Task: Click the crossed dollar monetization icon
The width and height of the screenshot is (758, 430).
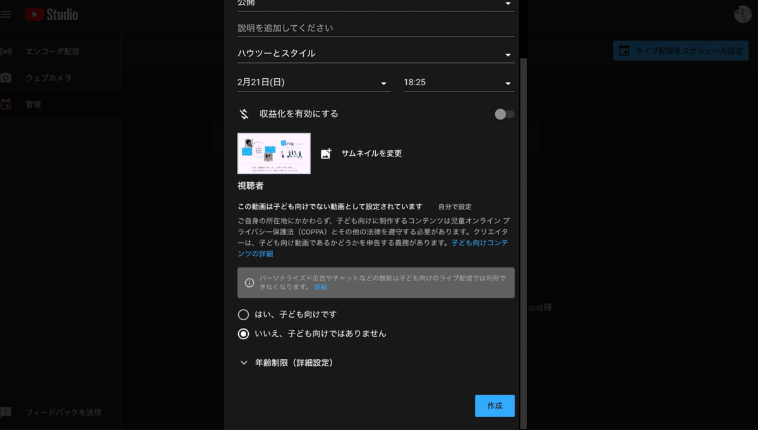Action: pyautogui.click(x=243, y=113)
